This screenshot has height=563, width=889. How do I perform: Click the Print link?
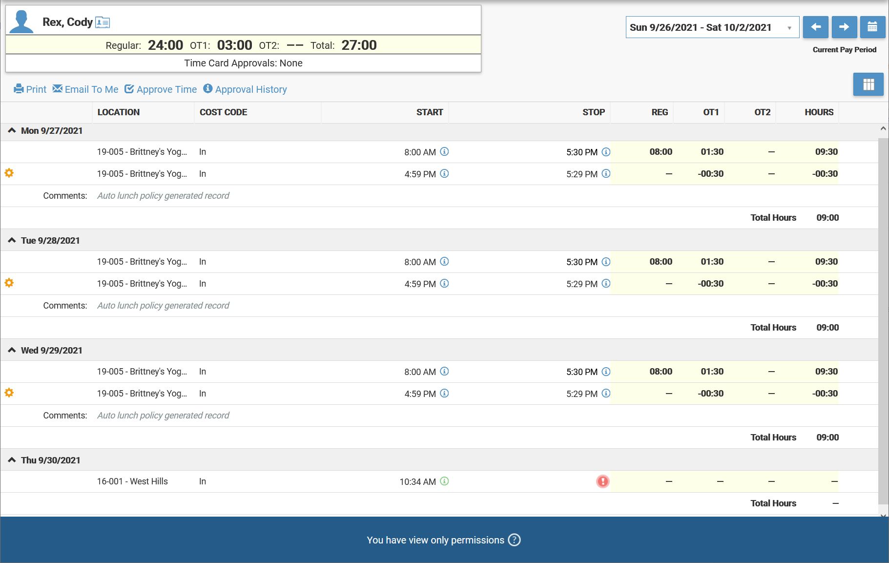point(30,89)
